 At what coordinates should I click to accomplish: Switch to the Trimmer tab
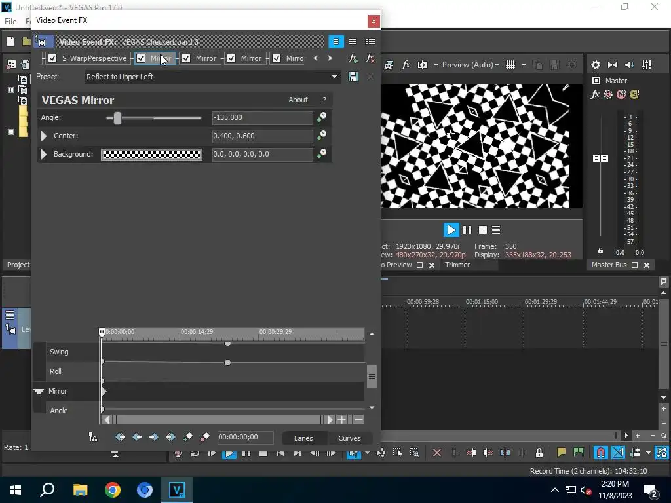coord(457,265)
